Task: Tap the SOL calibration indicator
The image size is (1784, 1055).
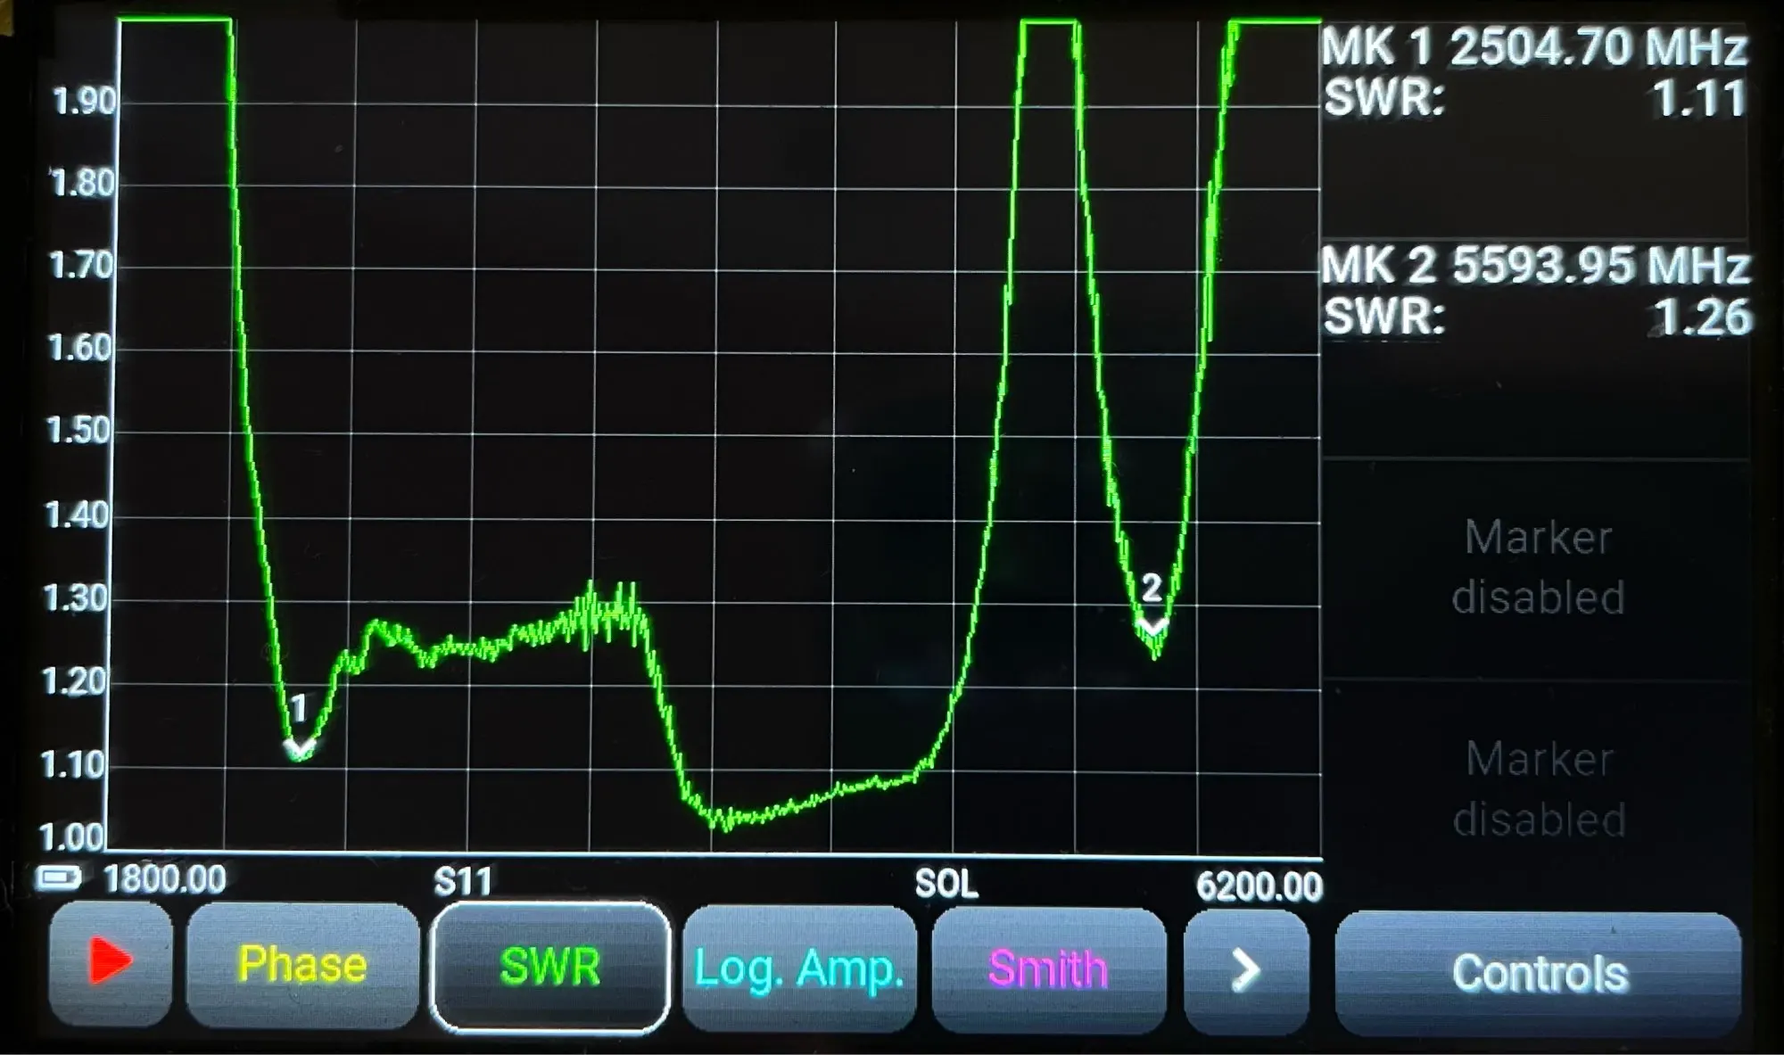Action: (x=946, y=884)
